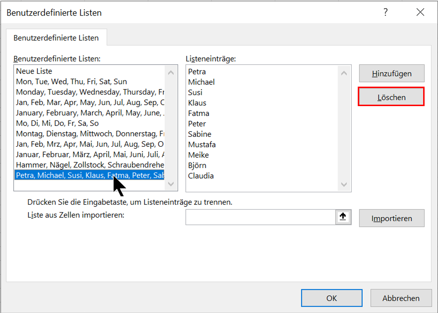Screen dimensions: 438x313
Task: Click the Hinzufügen button
Action: click(x=392, y=74)
